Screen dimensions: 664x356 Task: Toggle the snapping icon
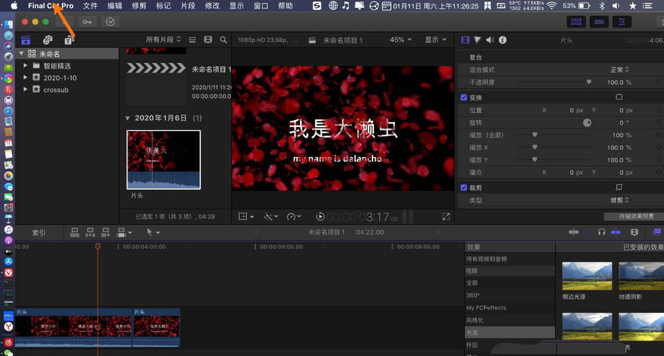(x=616, y=232)
